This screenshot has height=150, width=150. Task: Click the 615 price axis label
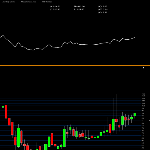(x=143, y=145)
